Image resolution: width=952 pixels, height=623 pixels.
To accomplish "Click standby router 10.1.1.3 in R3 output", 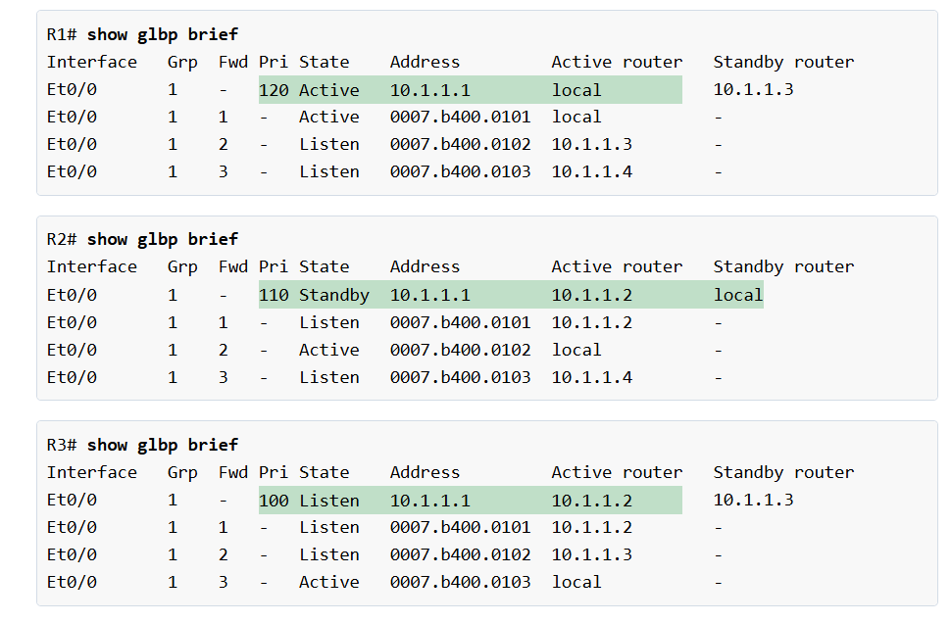I will pos(753,501).
